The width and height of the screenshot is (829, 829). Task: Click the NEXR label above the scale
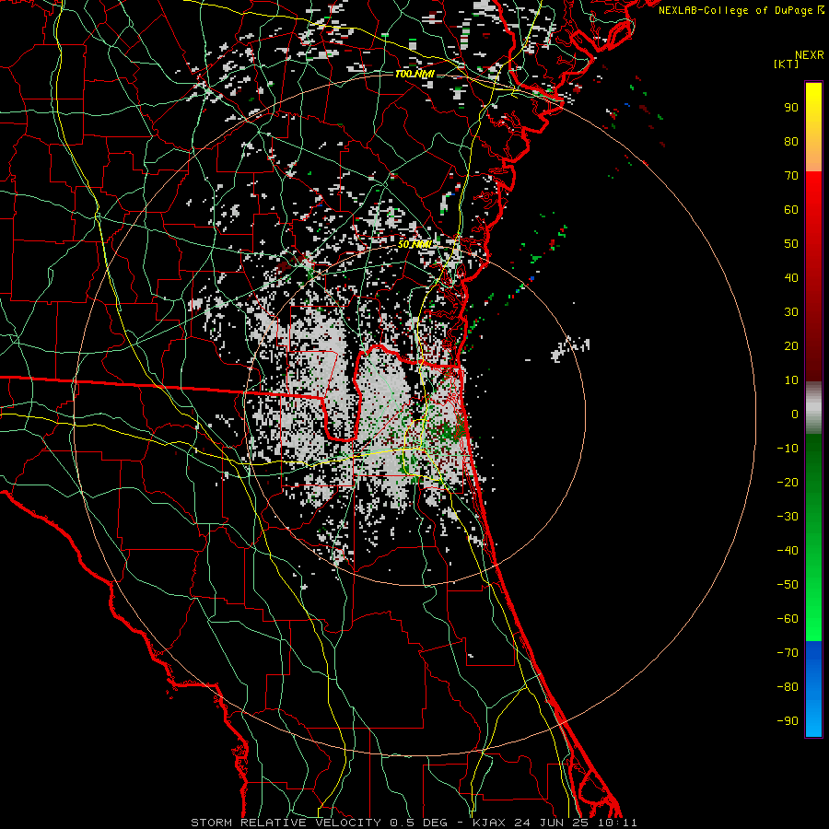click(810, 55)
